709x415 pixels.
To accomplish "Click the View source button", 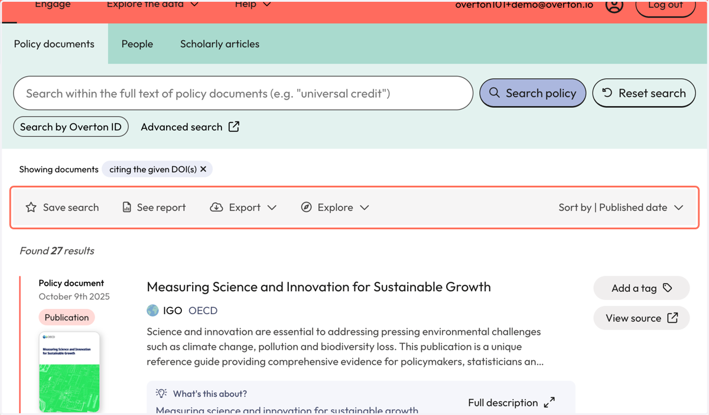I will point(642,318).
